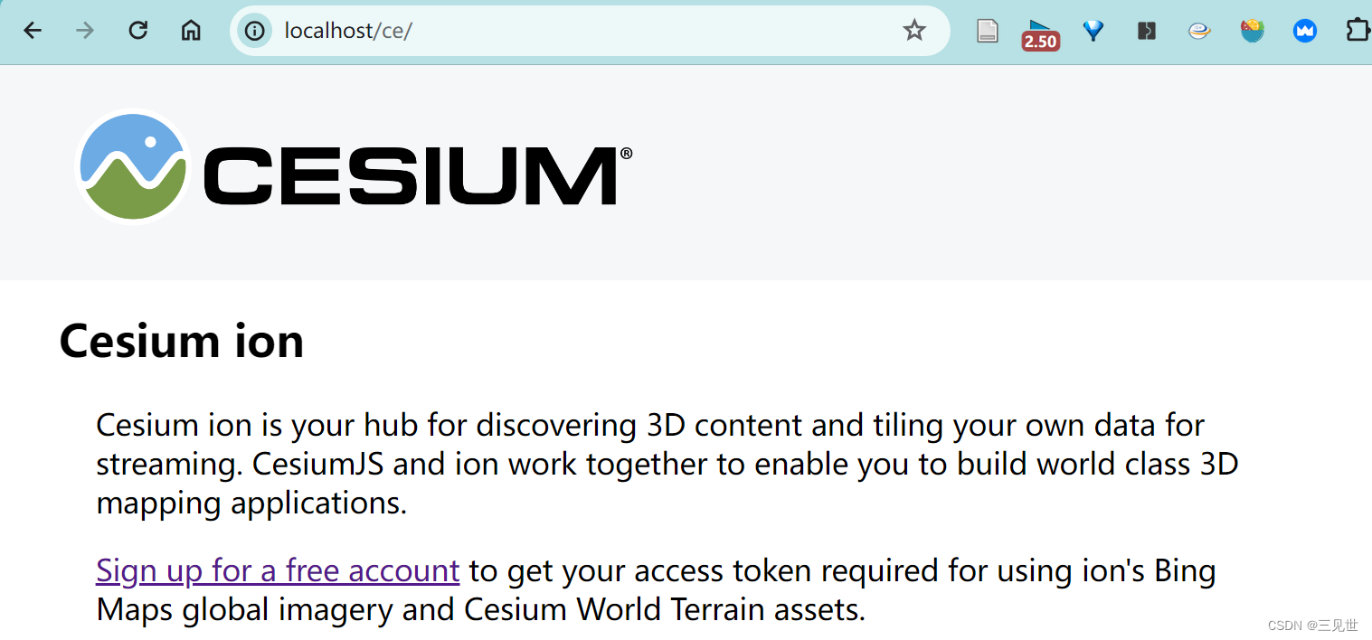Screen dimensions: 1372x640
Task: Click the planet-shaped extension icon
Action: pyautogui.click(x=1198, y=30)
